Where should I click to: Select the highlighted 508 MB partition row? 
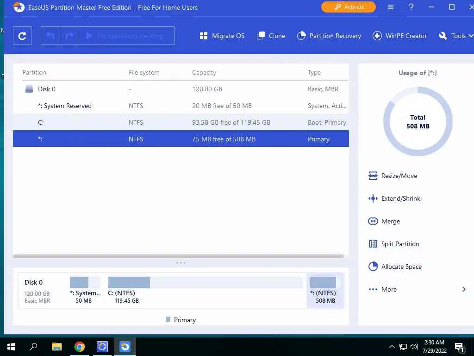click(x=181, y=139)
